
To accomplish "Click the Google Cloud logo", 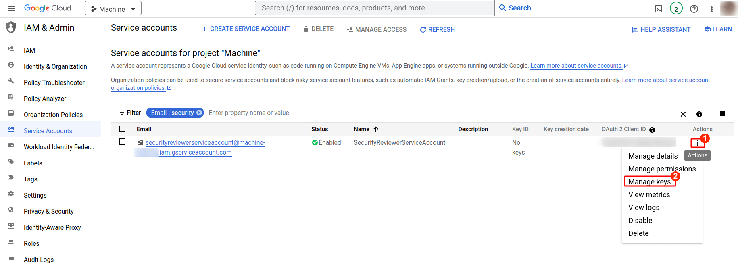I will pyautogui.click(x=48, y=8).
